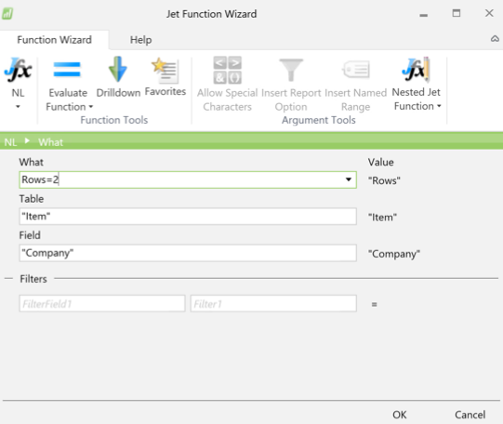This screenshot has width=503, height=424.
Task: Click the Field input with "Company"
Action: pos(188,253)
